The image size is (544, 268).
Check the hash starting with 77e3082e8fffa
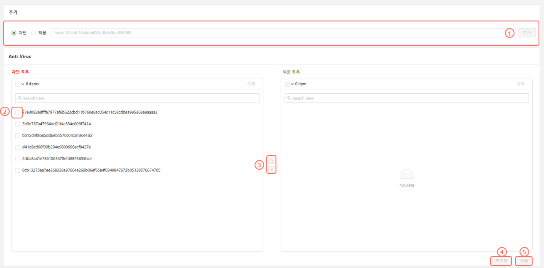tap(18, 113)
